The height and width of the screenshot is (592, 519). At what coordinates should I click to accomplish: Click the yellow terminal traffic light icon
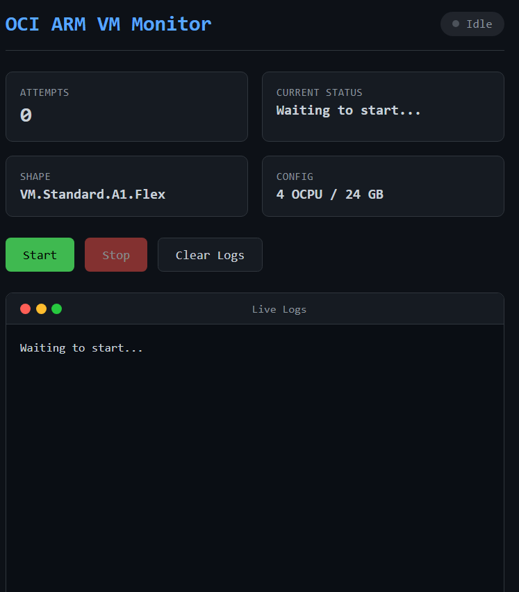(x=41, y=309)
